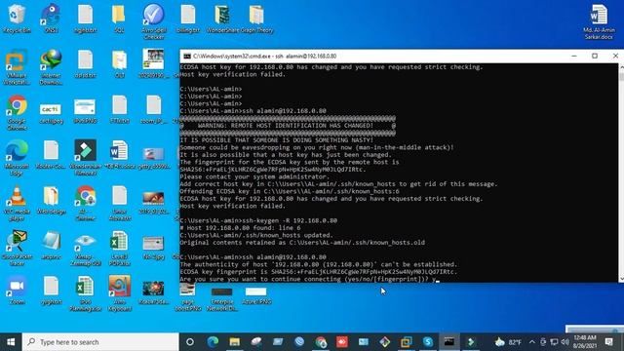Open the Web design folder
This screenshot has width=624, height=351.
click(x=51, y=201)
